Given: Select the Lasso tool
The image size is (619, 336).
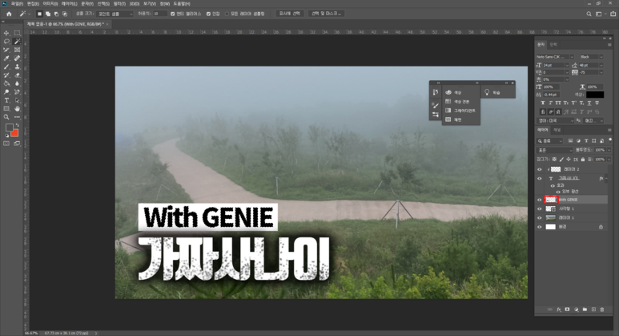Looking at the screenshot, I should pos(6,42).
